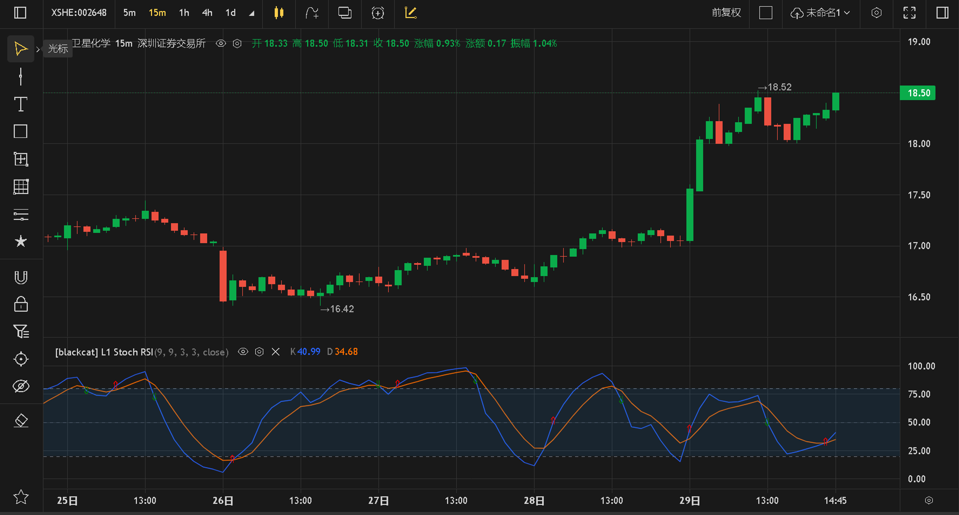Image resolution: width=959 pixels, height=515 pixels.
Task: Toggle magnet snap mode
Action: tap(21, 277)
